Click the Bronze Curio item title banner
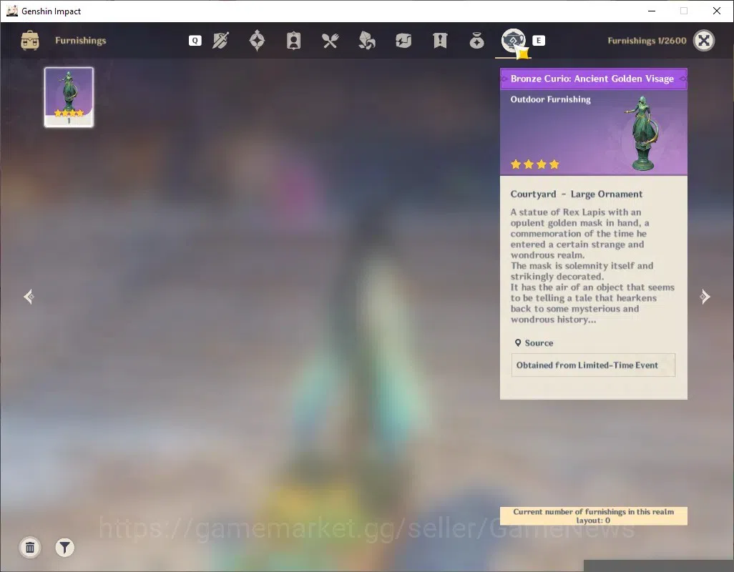The width and height of the screenshot is (734, 572). pyautogui.click(x=593, y=79)
